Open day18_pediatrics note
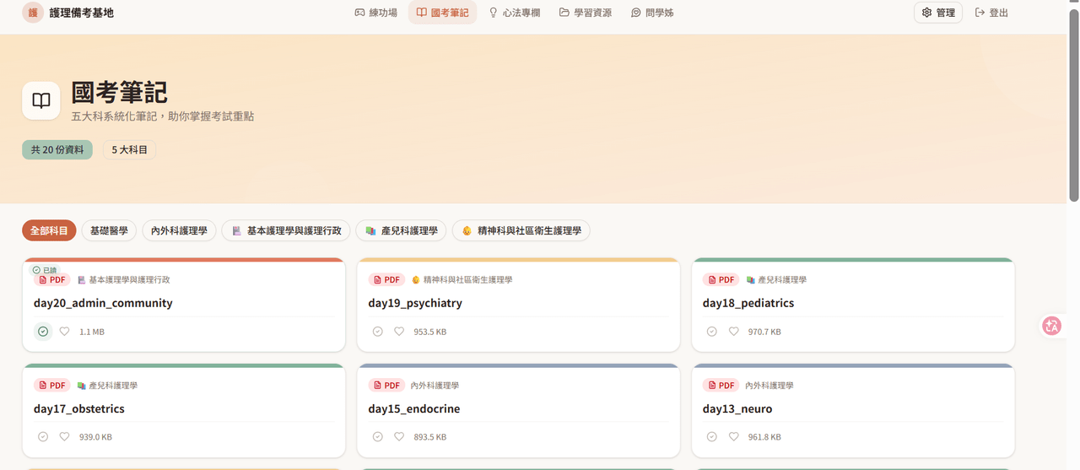Image resolution: width=1080 pixels, height=470 pixels. pos(748,303)
